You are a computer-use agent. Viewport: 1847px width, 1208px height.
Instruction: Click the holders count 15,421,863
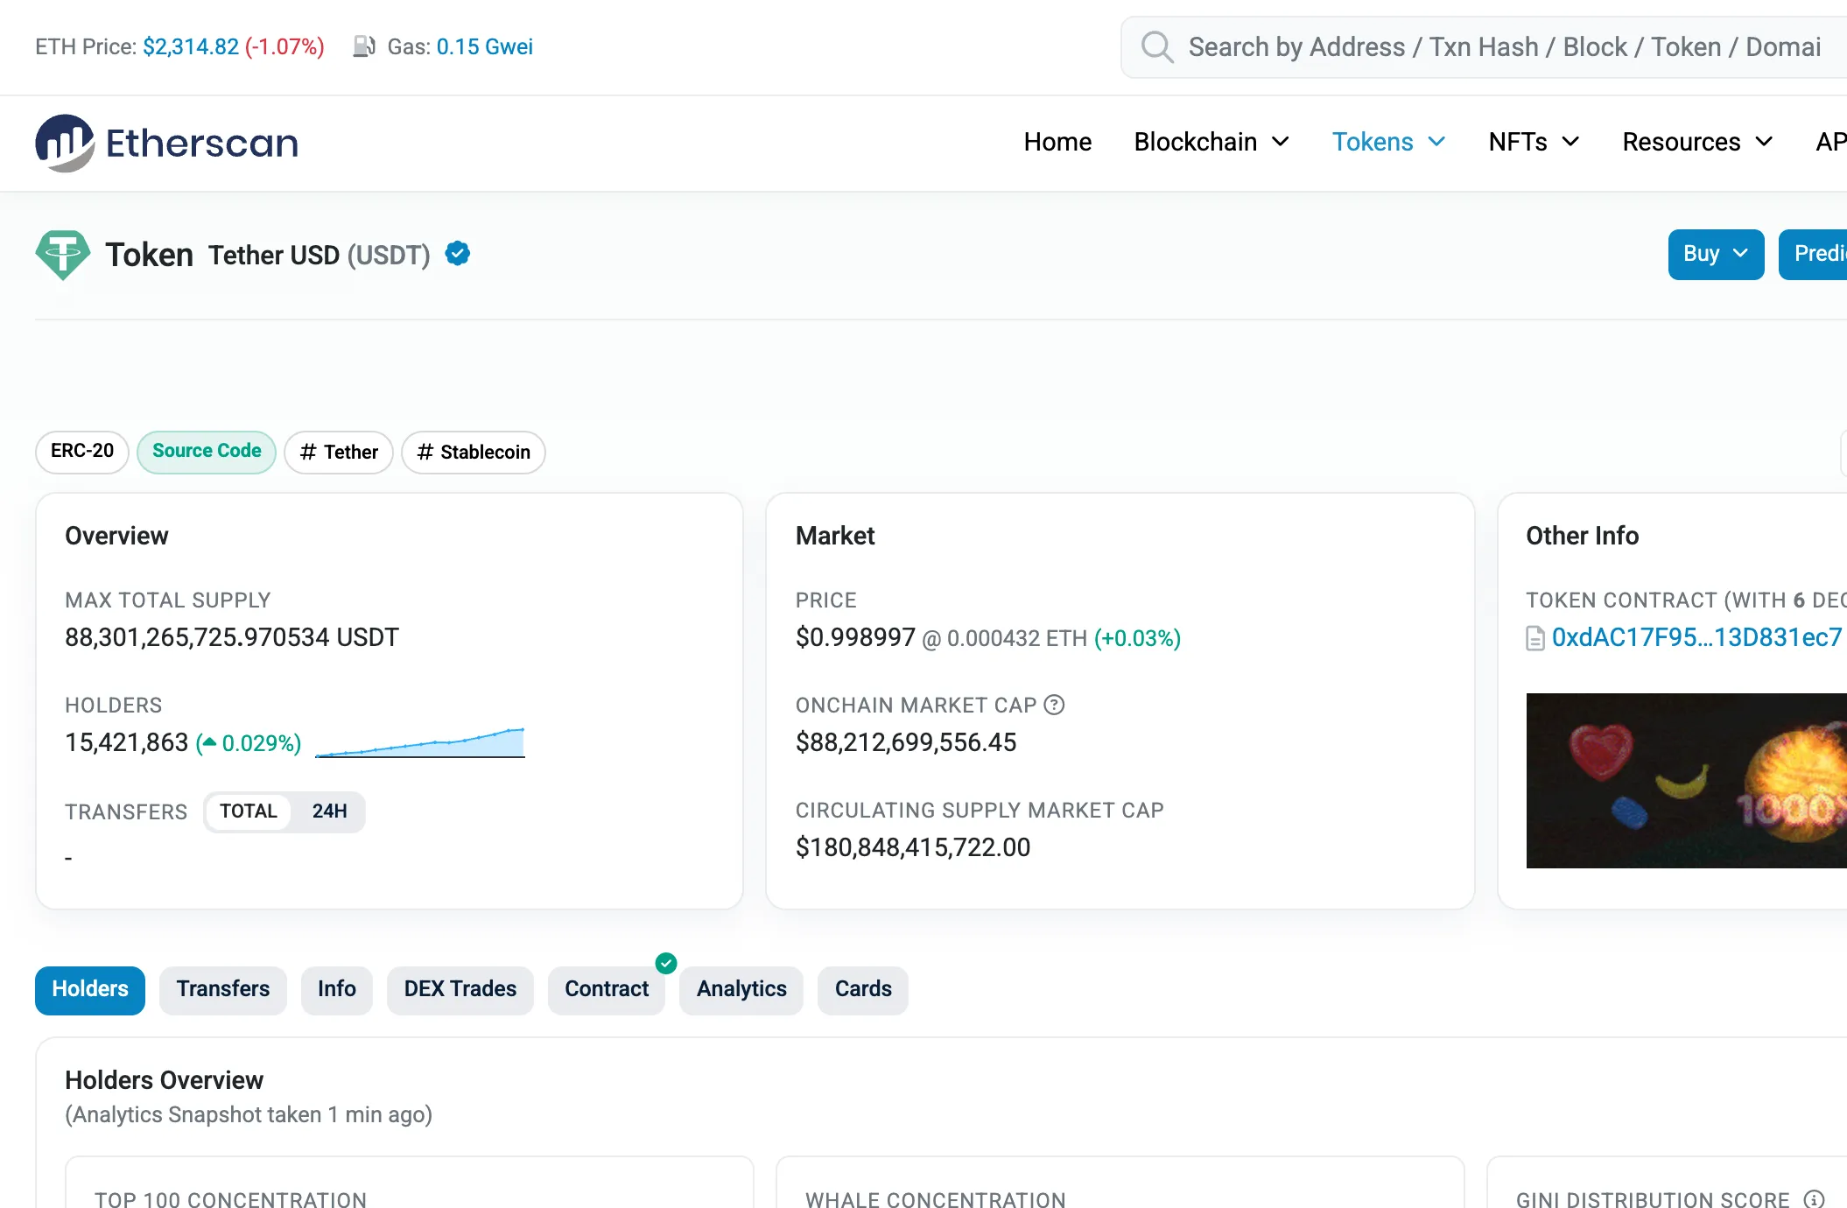pyautogui.click(x=127, y=742)
